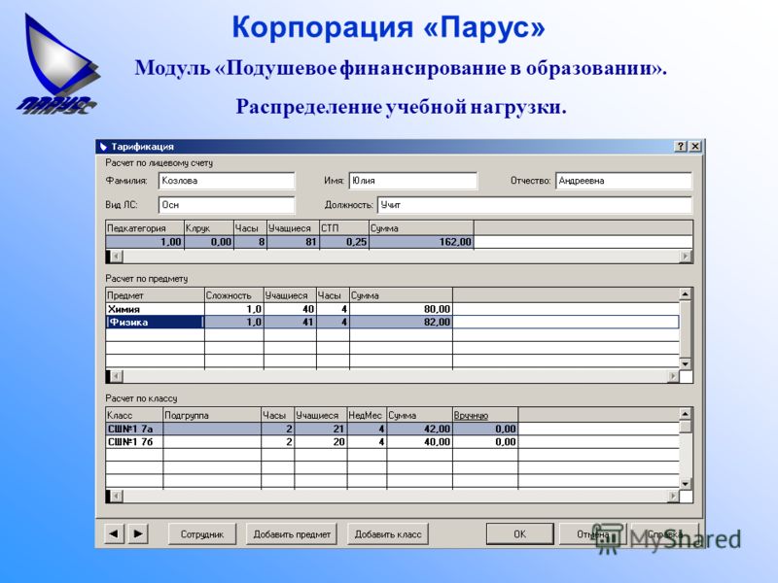Click the Вид ЛС field containing Осн
Screen dimensions: 778x583
click(x=227, y=205)
